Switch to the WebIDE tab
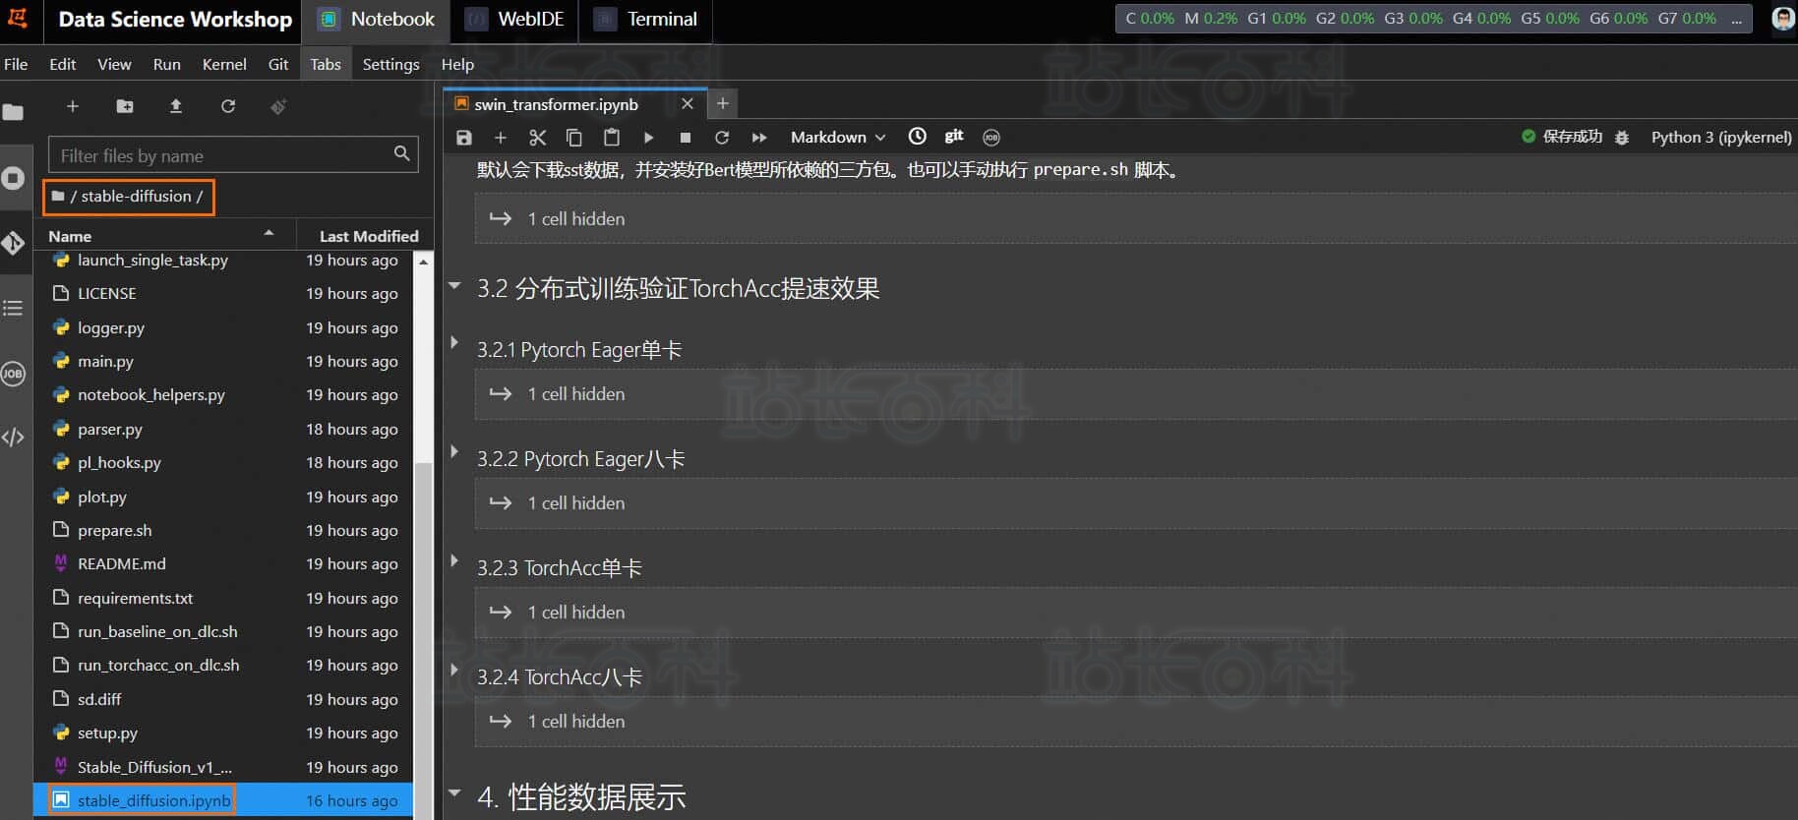Image resolution: width=1798 pixels, height=820 pixels. (x=514, y=20)
